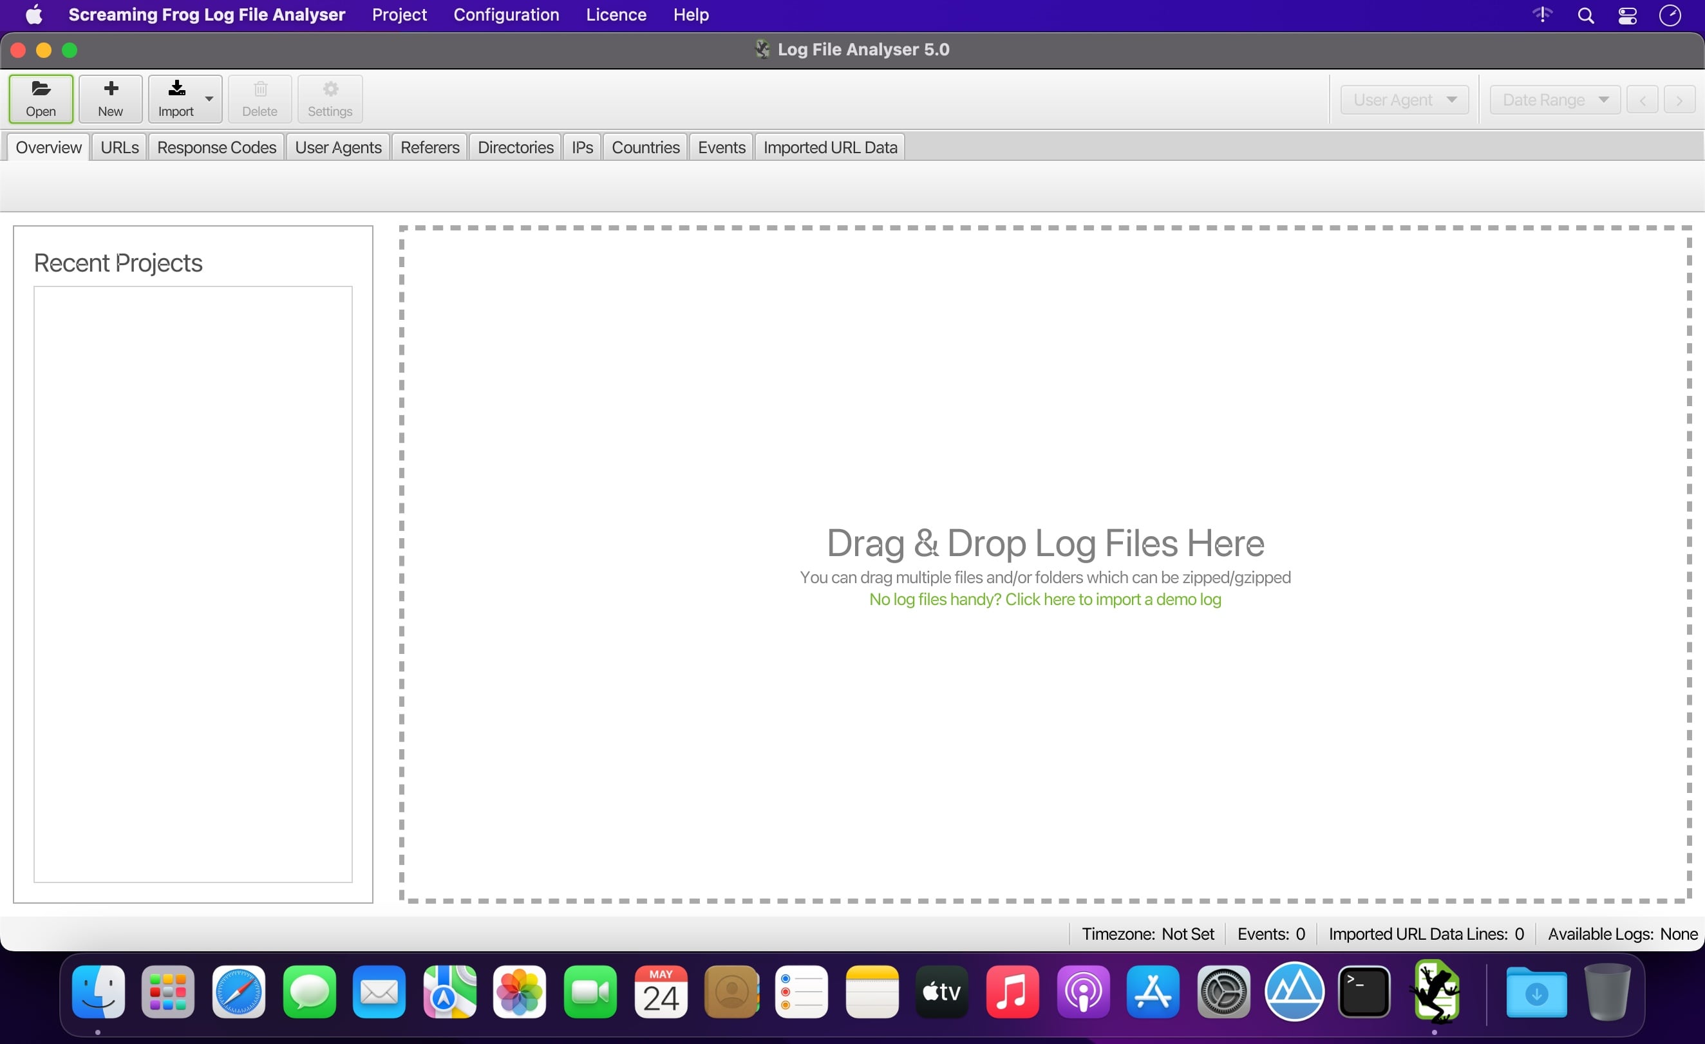Open the Date Range dropdown
Screen dimensions: 1705x1044
tap(1555, 100)
